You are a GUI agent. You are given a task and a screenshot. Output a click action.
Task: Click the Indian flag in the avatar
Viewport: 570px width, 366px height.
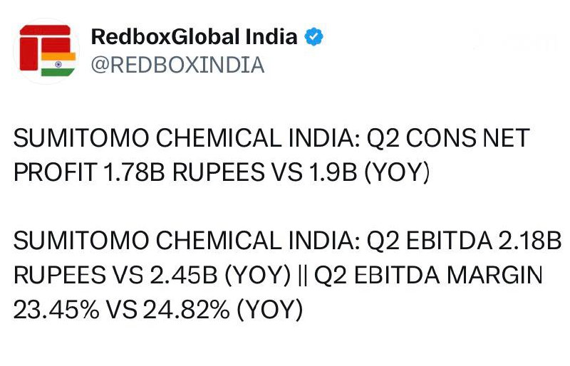pyautogui.click(x=58, y=64)
